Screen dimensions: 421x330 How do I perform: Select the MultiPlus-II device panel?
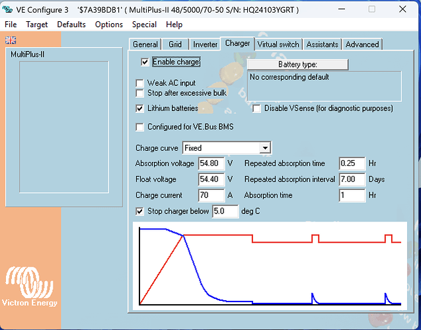tap(64, 127)
